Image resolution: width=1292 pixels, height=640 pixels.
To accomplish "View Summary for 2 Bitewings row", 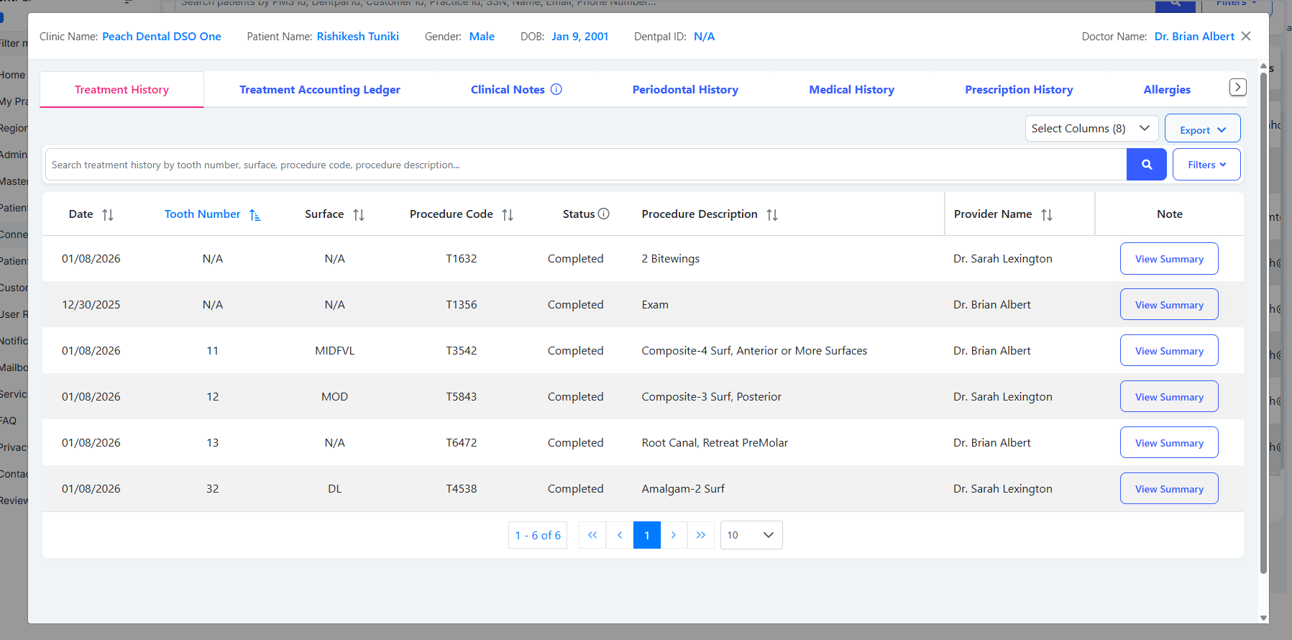I will click(x=1168, y=259).
